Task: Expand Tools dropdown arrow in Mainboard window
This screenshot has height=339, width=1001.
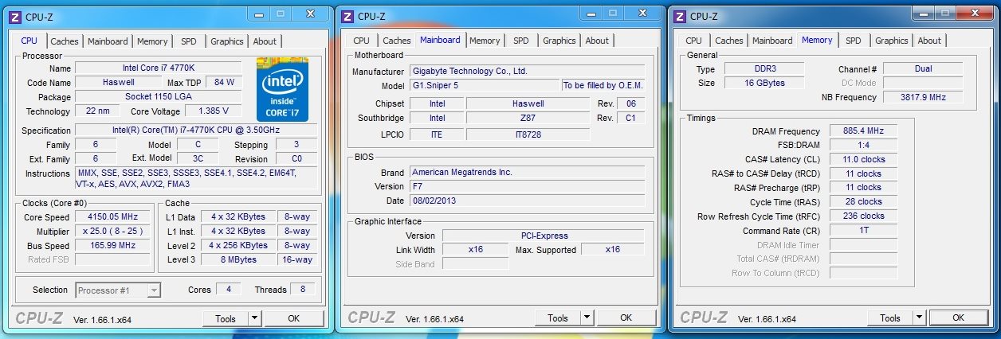Action: click(587, 318)
